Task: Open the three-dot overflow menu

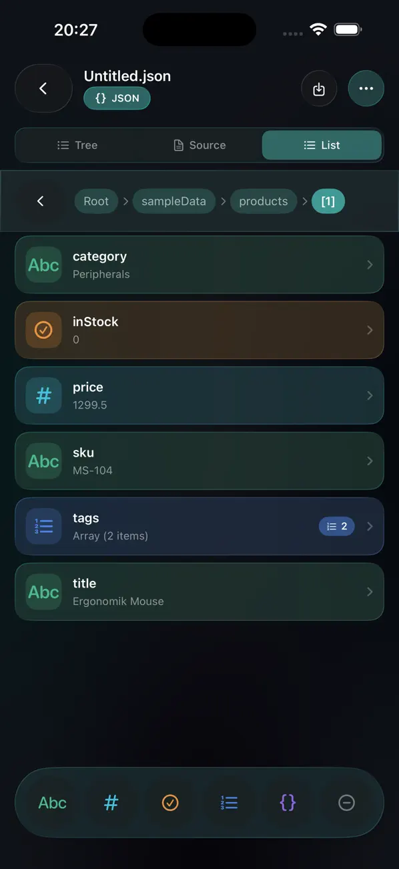Action: click(x=366, y=88)
